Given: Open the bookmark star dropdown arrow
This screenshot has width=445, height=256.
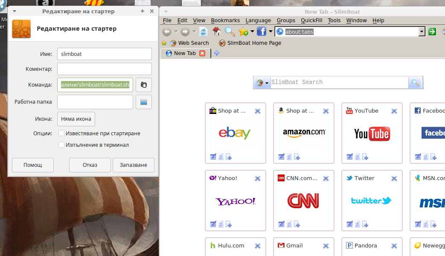Looking at the screenshot, I should pos(252,31).
